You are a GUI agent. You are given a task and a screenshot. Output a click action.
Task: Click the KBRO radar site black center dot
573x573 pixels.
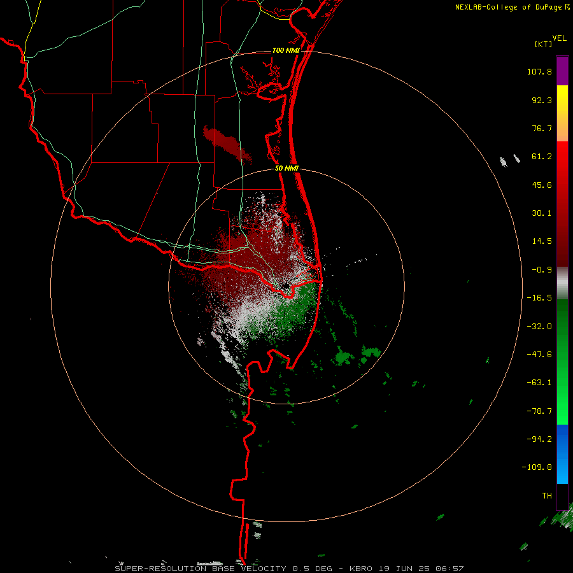285,285
